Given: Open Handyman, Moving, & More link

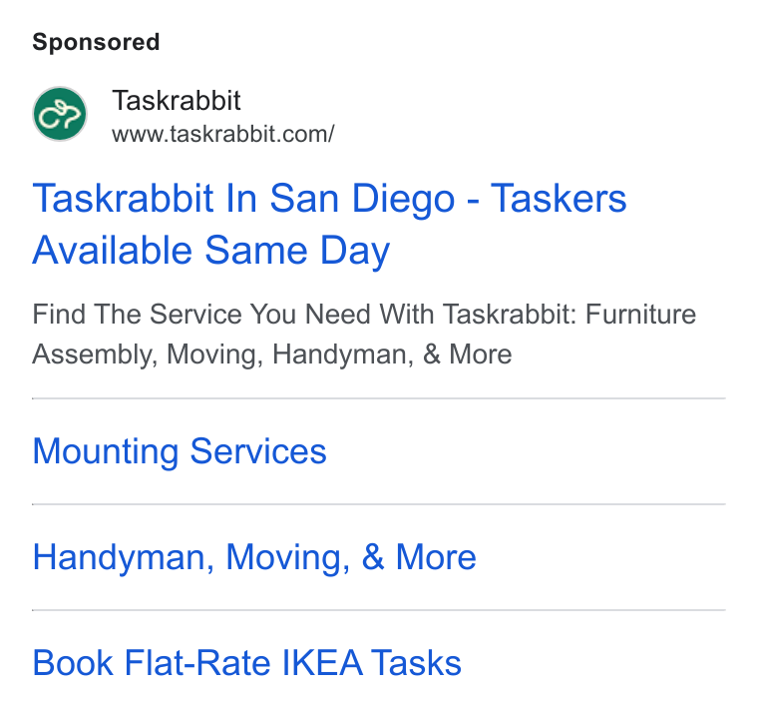Looking at the screenshot, I should pos(254,556).
